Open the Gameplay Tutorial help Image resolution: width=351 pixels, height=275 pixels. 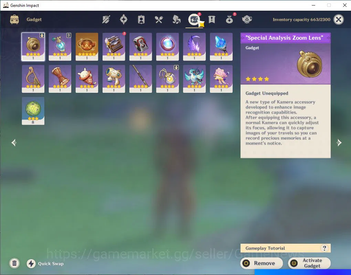click(x=285, y=248)
